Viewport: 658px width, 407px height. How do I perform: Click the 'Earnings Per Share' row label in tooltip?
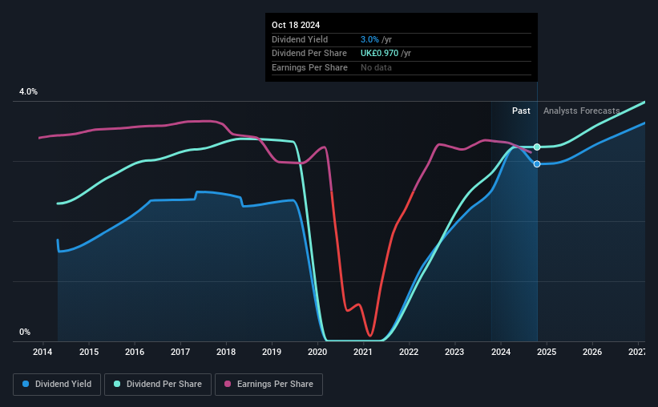[x=309, y=67]
